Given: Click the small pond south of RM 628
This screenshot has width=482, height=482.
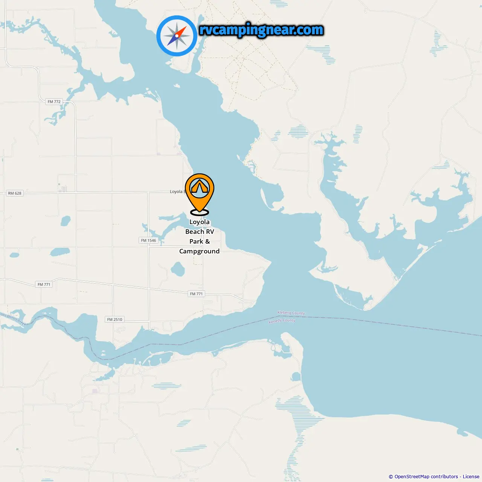Looking at the screenshot, I should coord(66,220).
